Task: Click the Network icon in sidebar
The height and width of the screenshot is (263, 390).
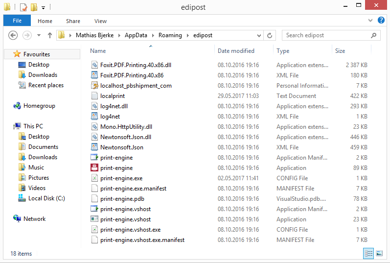Action: pos(17,218)
